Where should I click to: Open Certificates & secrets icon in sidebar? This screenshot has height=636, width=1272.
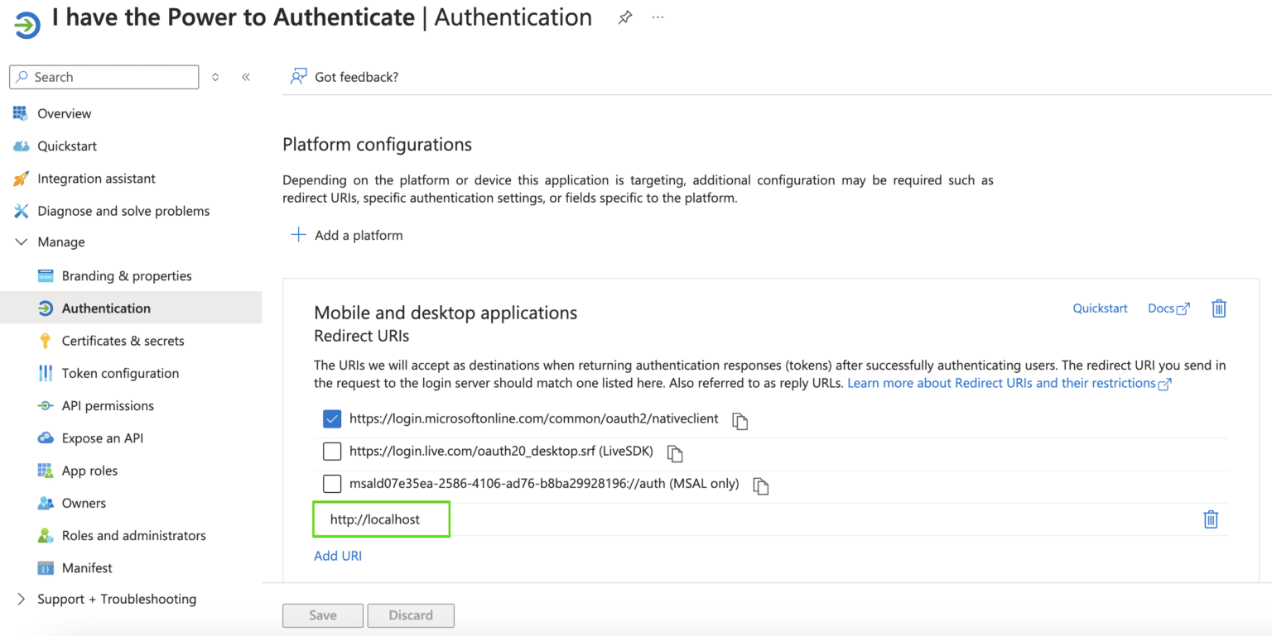click(x=44, y=340)
